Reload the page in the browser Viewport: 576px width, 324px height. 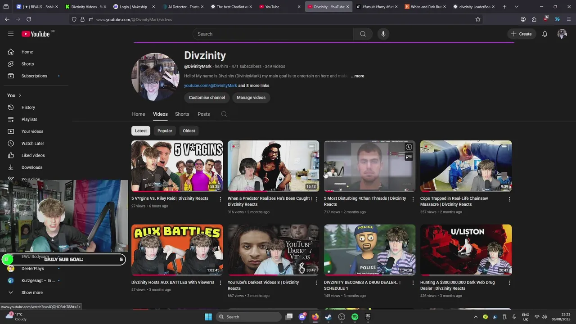click(29, 19)
